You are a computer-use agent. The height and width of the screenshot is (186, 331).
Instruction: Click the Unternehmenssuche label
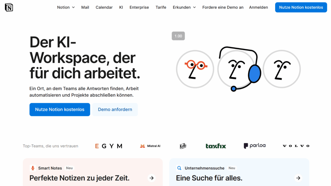coord(205,168)
